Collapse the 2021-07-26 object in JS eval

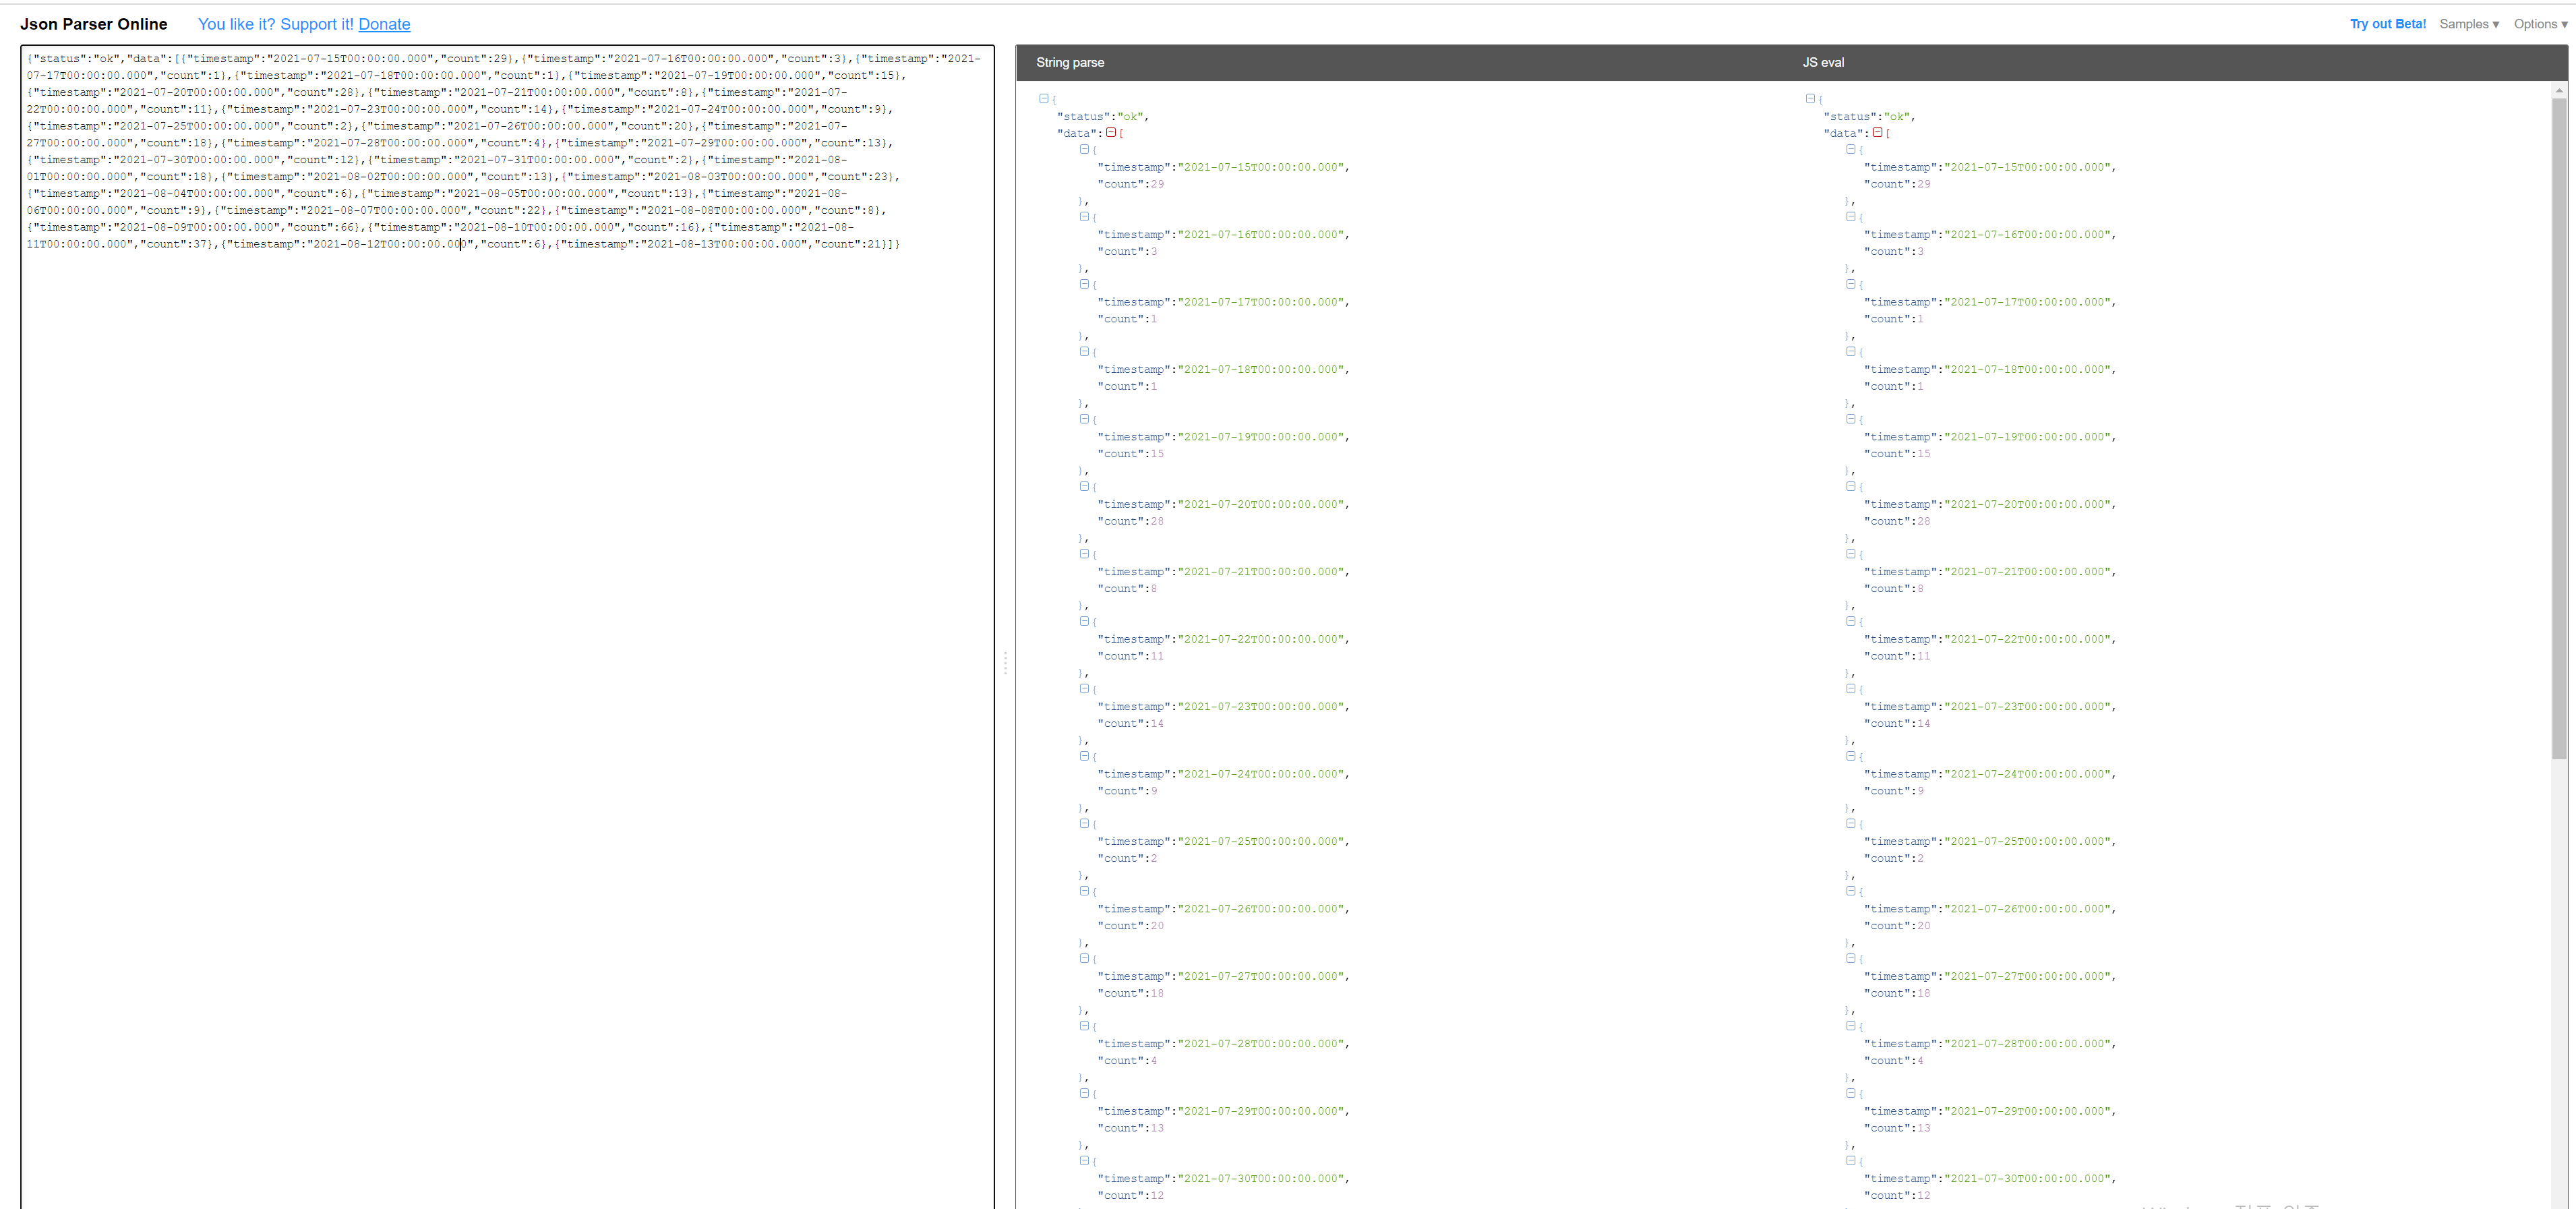(x=1851, y=890)
